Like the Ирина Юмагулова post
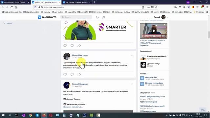The width and height of the screenshot is (210, 118). [65, 74]
